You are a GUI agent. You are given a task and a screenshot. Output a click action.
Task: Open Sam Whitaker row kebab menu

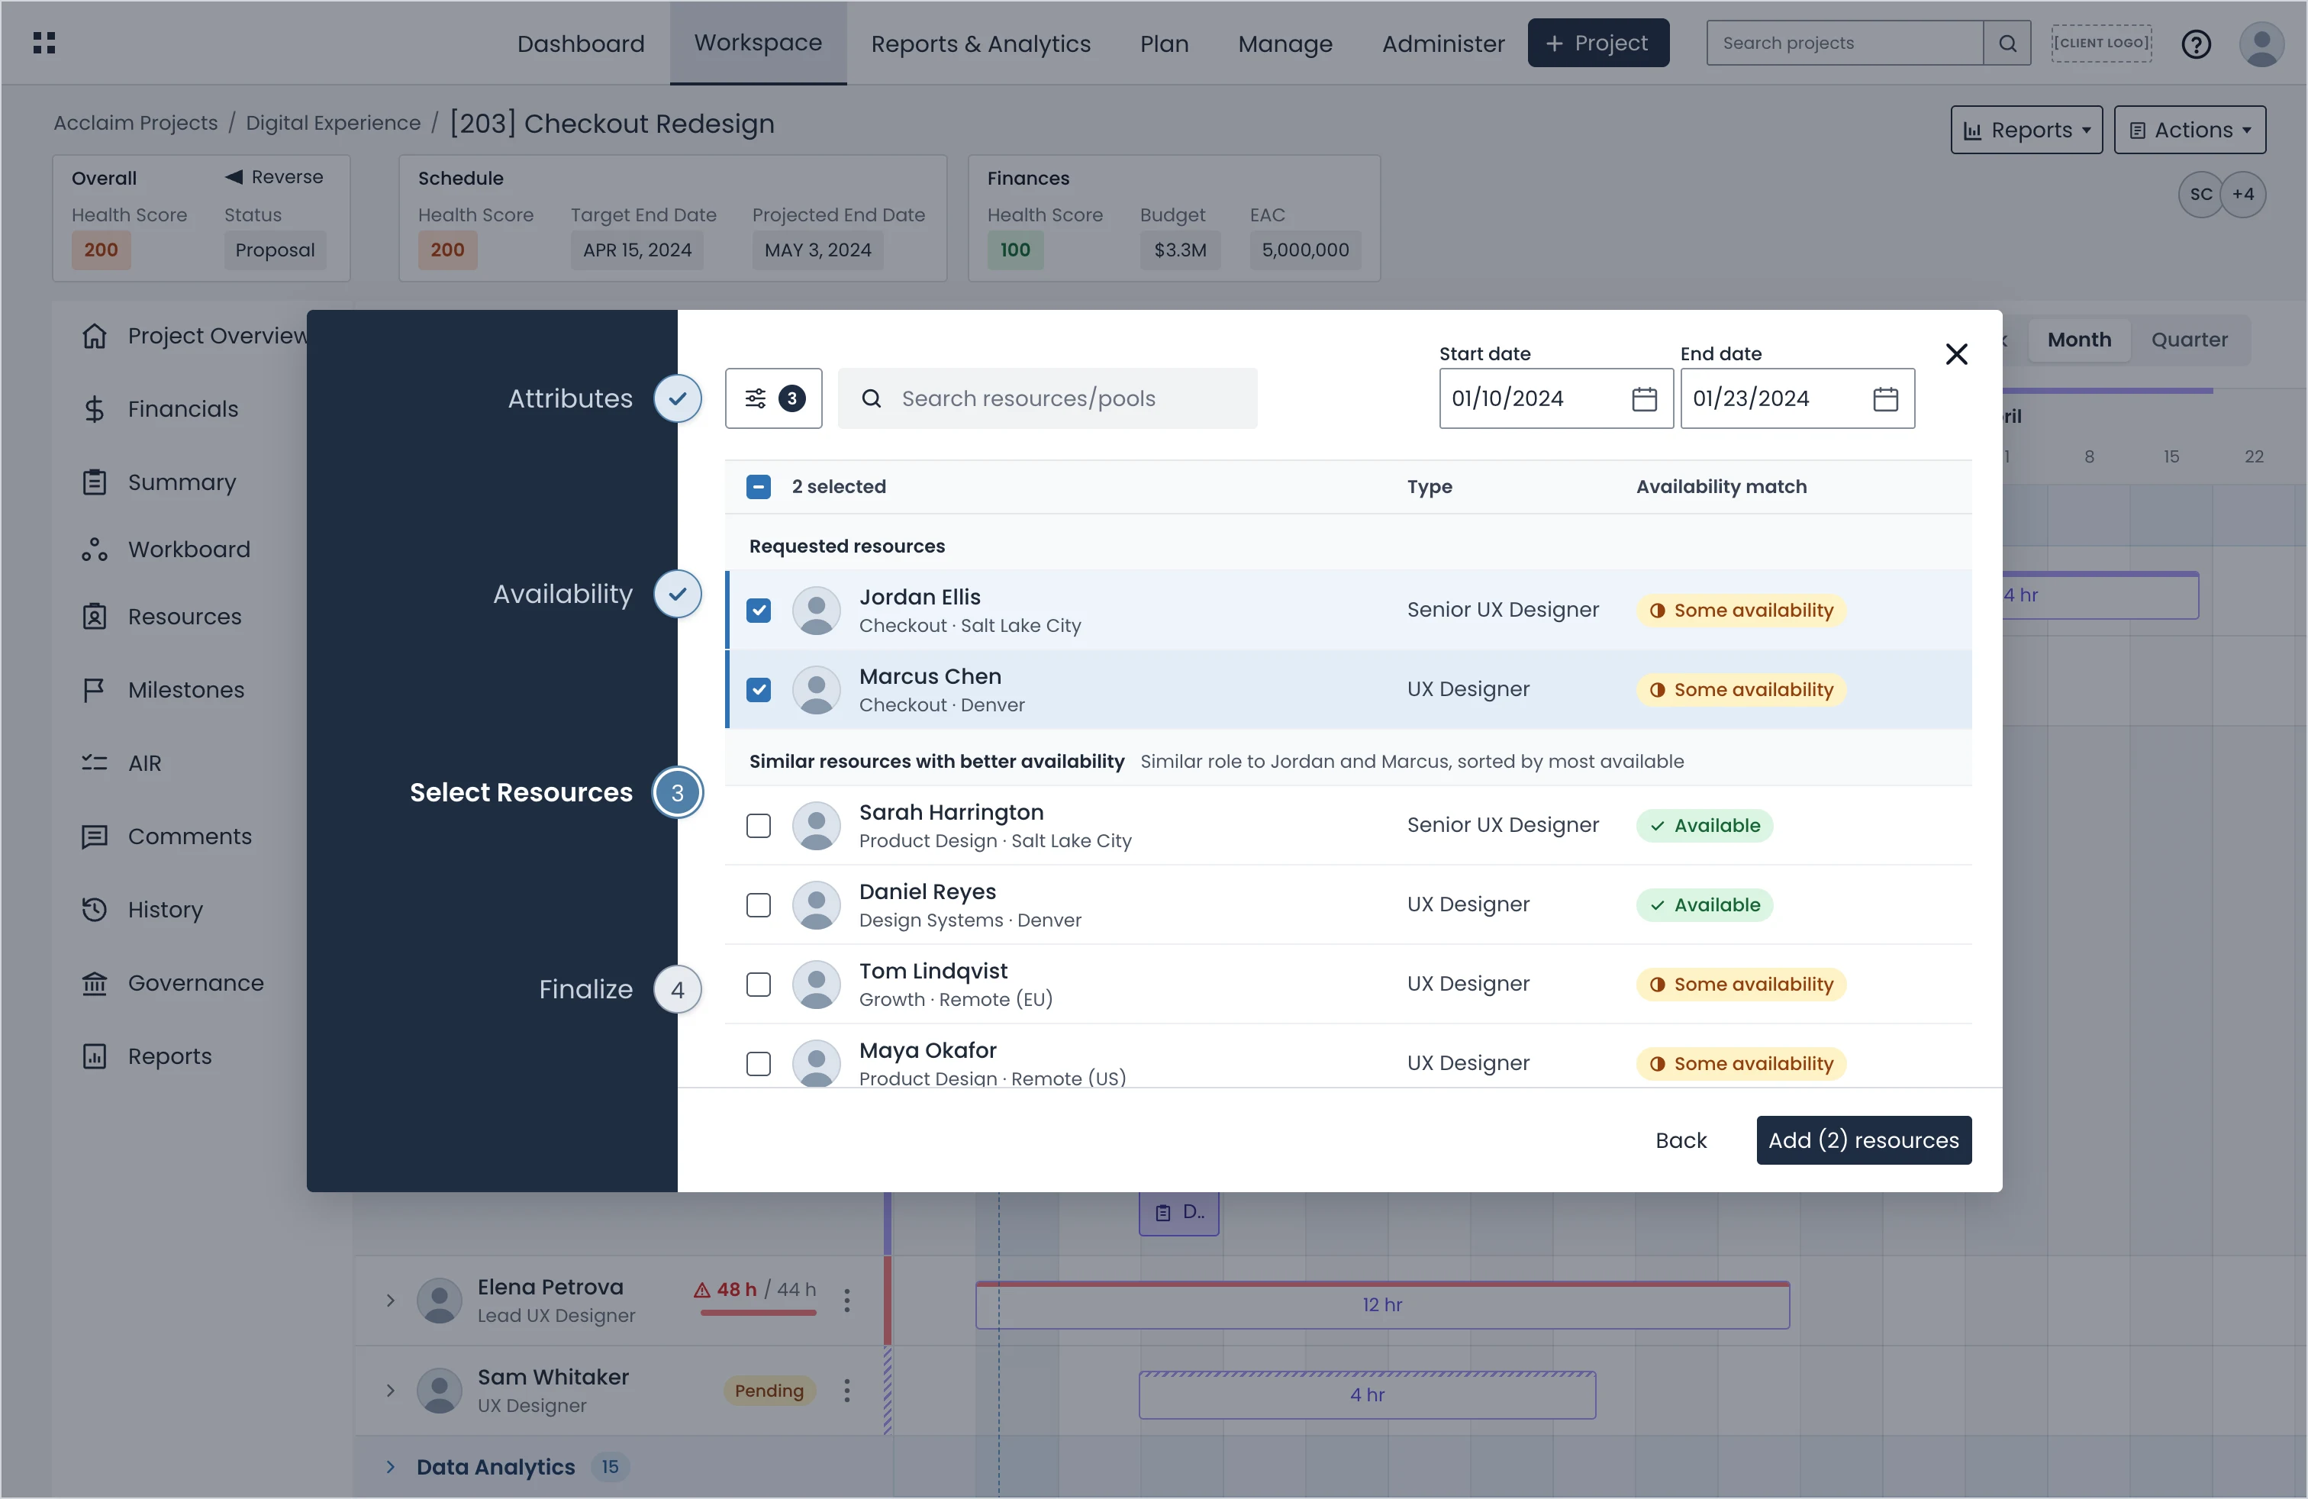coord(846,1391)
